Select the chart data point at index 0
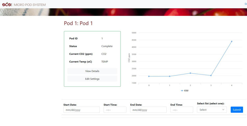This screenshot has height=126, width=247. tap(149, 76)
